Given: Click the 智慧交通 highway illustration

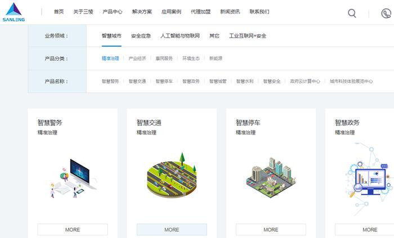Looking at the screenshot, I should tap(172, 175).
